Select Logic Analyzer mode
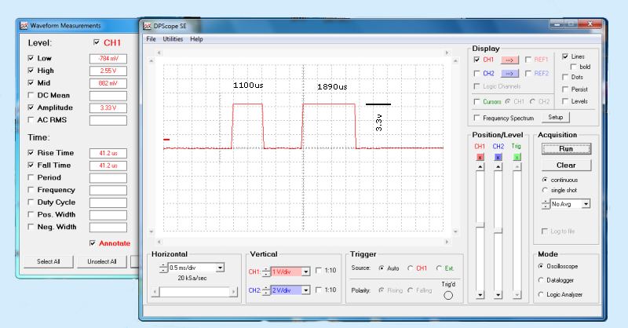 tap(541, 294)
